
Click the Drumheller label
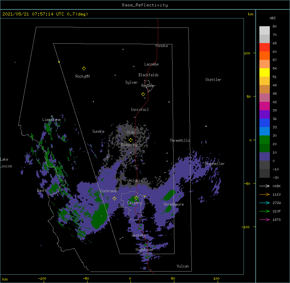click(215, 164)
